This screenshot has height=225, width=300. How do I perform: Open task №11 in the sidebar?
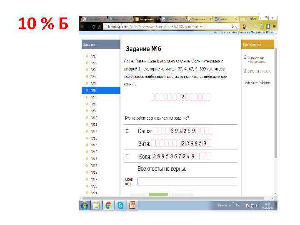pos(94,124)
